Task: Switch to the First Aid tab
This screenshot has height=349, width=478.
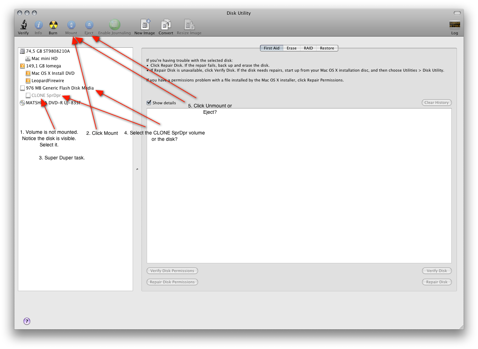Action: (272, 48)
